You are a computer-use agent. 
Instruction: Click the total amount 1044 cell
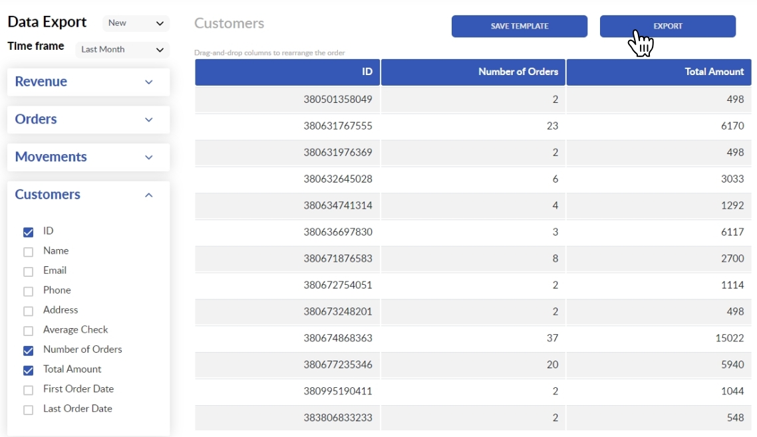tap(659, 391)
